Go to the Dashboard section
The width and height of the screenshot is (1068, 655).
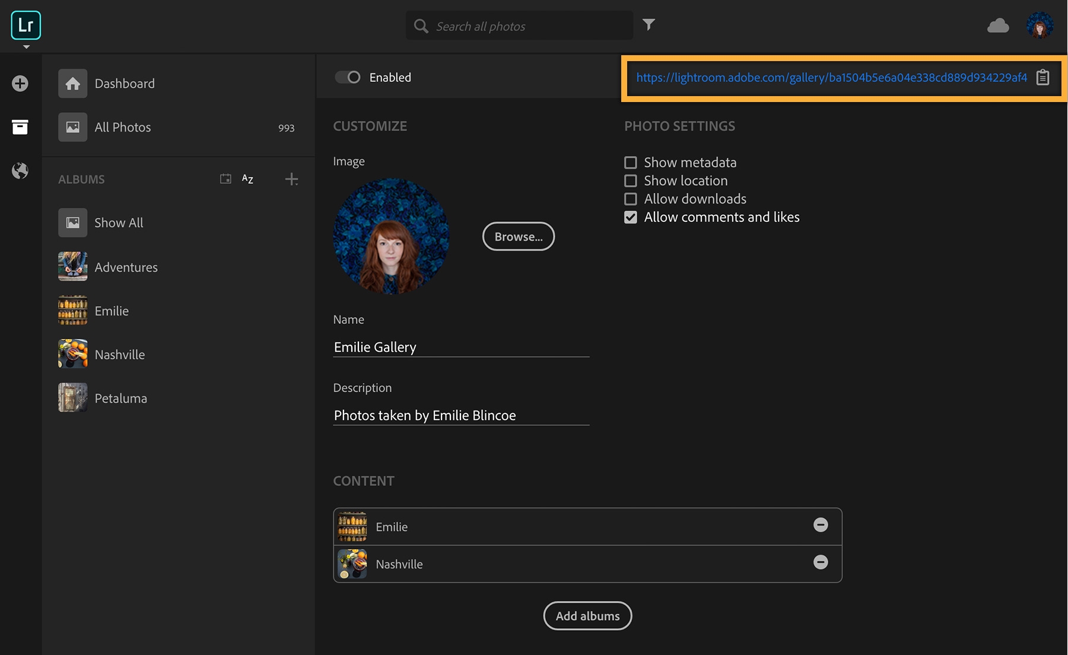(x=125, y=83)
